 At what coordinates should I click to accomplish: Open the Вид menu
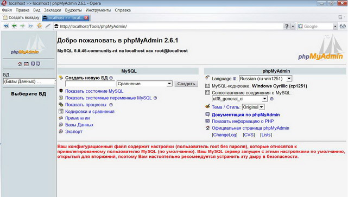point(37,10)
